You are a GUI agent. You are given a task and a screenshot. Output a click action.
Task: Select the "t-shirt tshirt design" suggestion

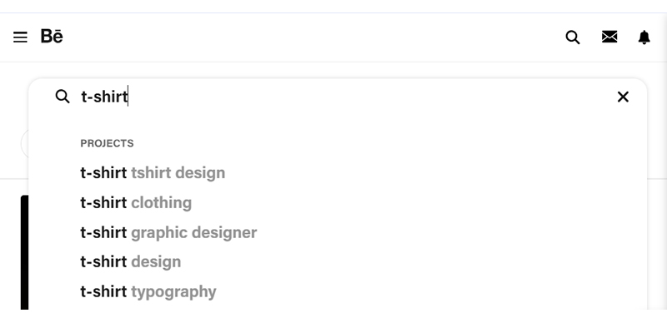click(x=153, y=173)
